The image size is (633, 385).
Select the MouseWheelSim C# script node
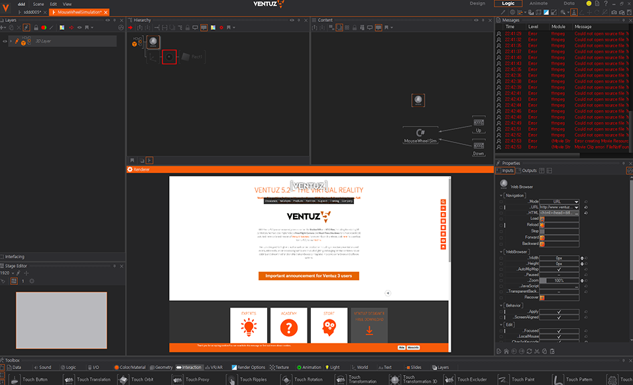coord(420,133)
